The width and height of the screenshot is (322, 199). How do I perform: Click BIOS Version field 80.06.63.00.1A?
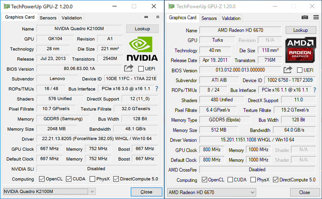(x=79, y=69)
